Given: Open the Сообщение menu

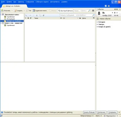Looking at the screenshot, I should (x=30, y=2).
